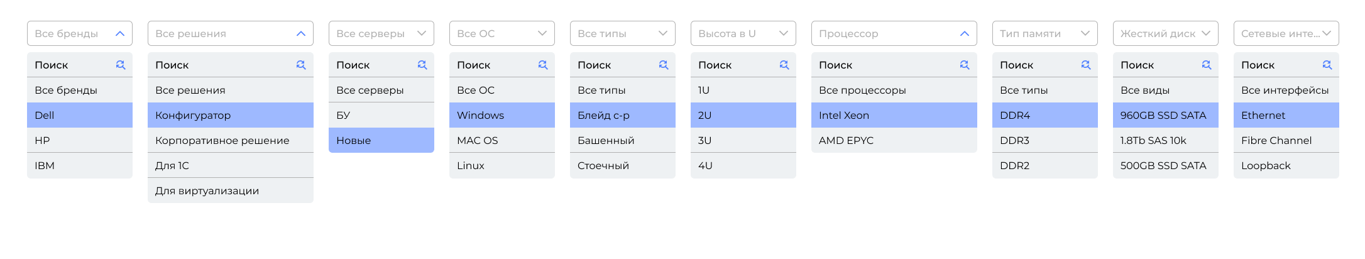Screen dimensions: 1365x259
Task: Select the DDR3 memory type
Action: point(1044,140)
